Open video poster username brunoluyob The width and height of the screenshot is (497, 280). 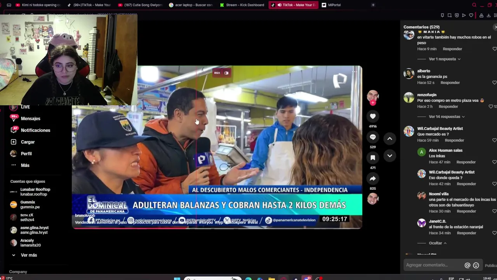(x=85, y=215)
